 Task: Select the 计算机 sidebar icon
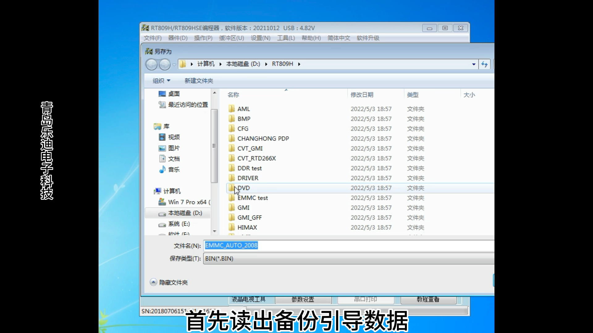click(x=157, y=191)
